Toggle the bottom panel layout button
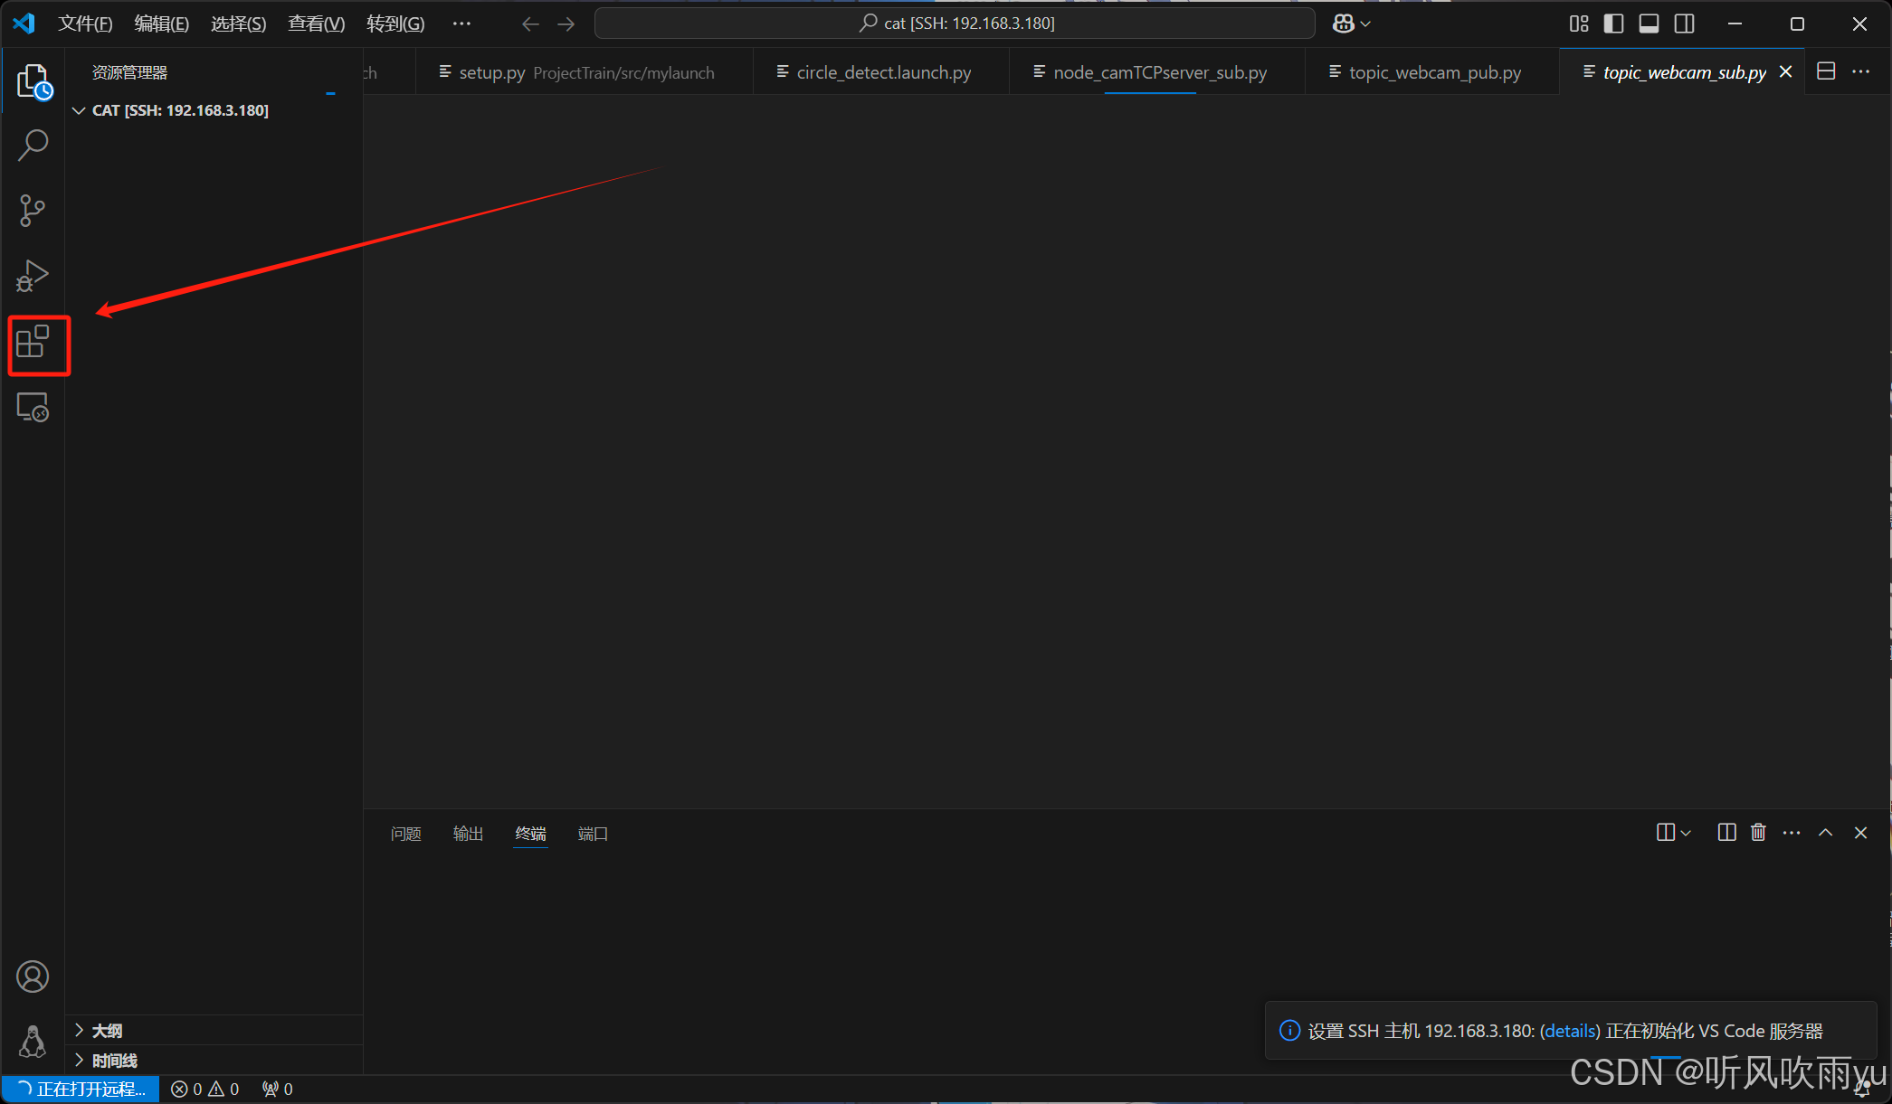1892x1104 pixels. (x=1649, y=24)
